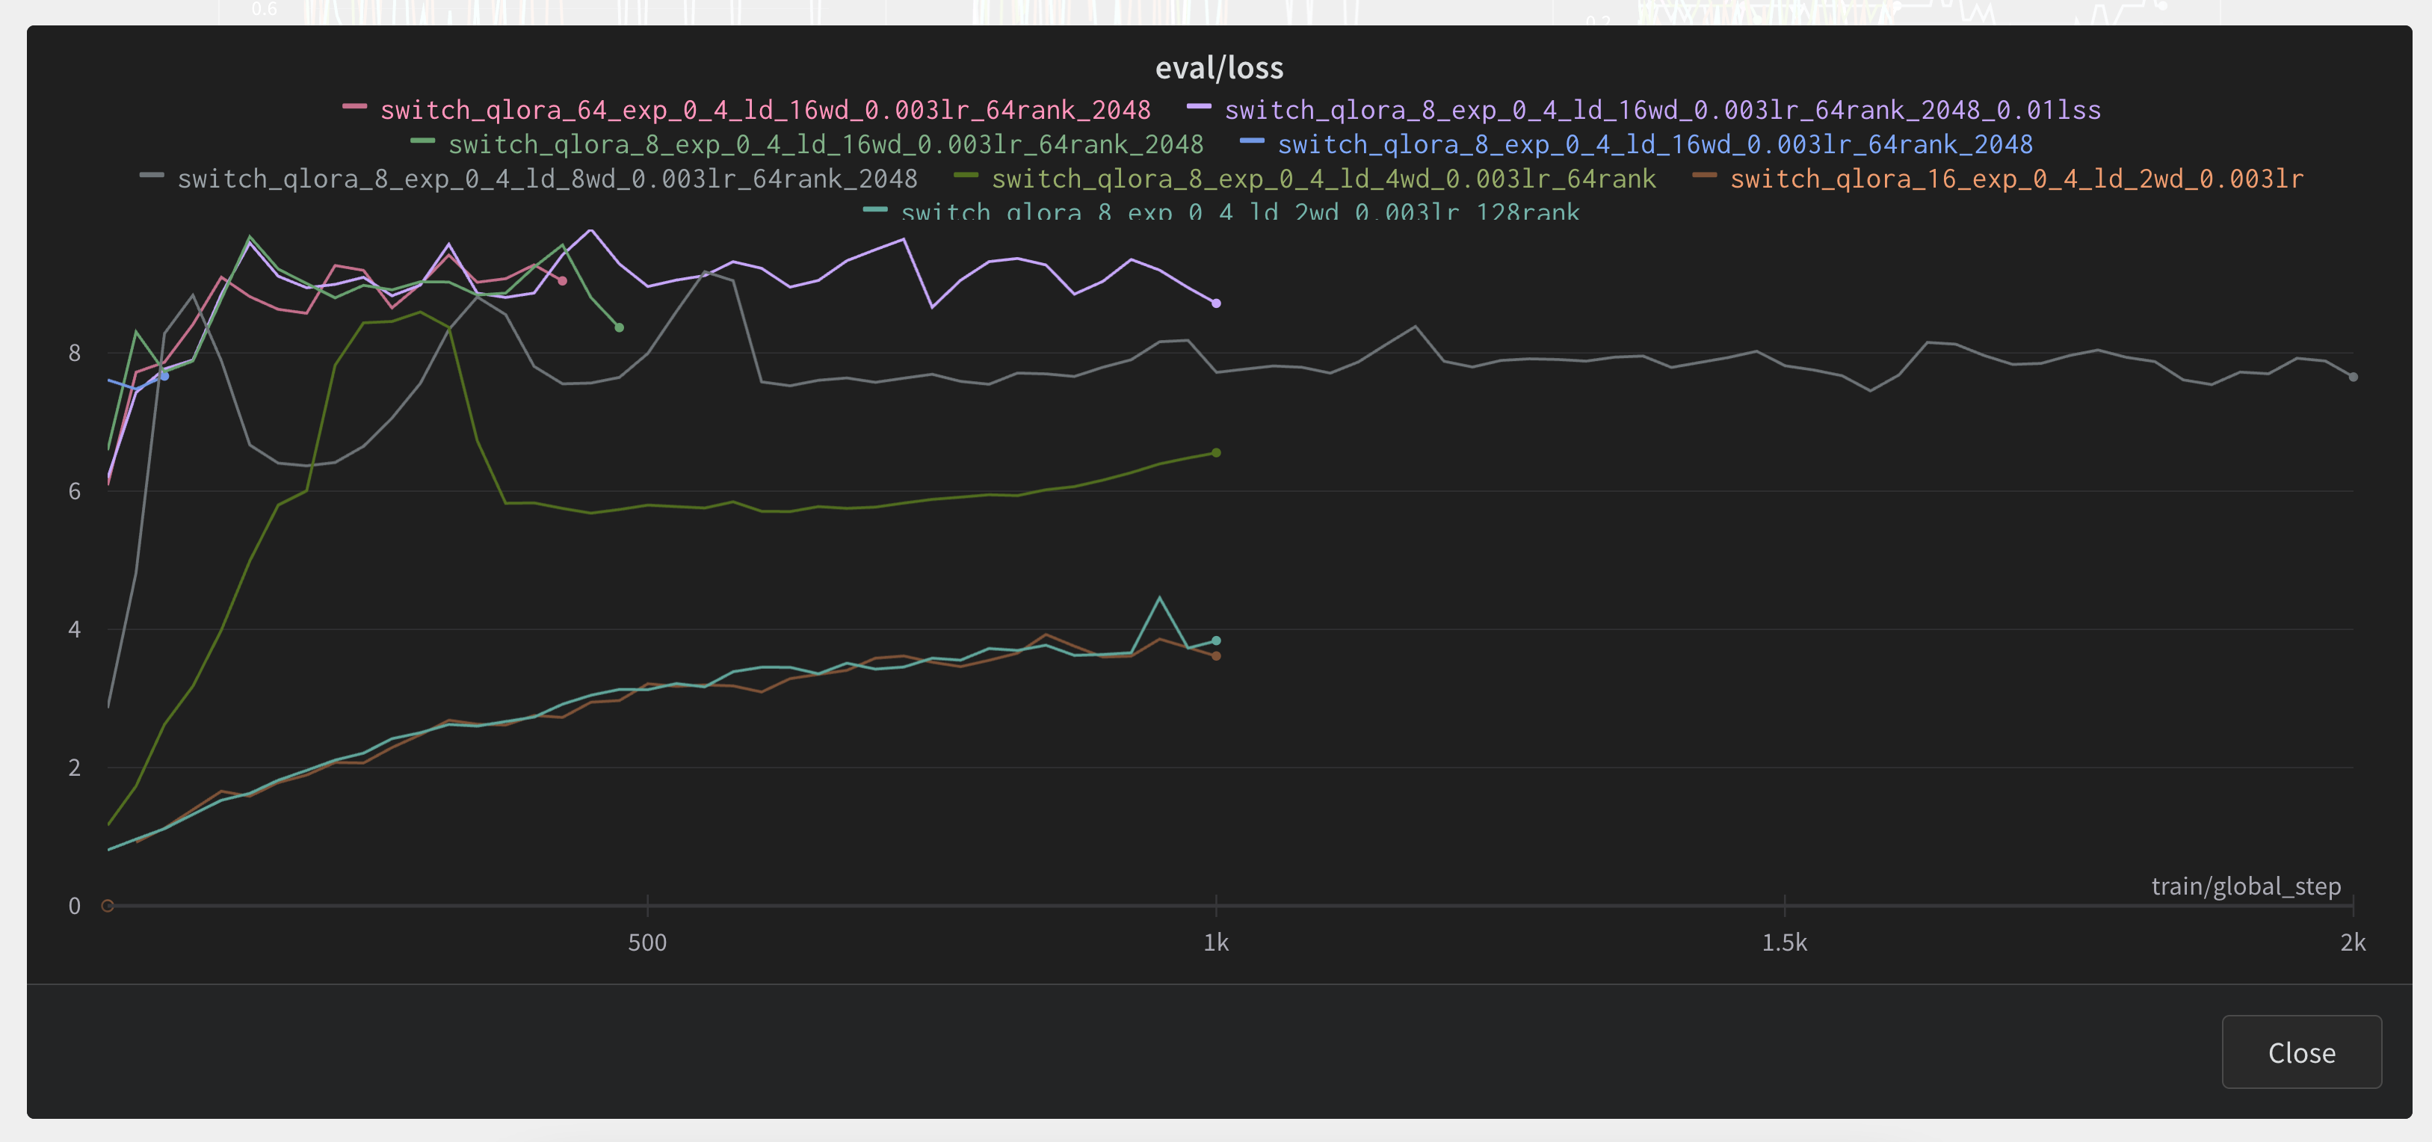Click the 500 tick label on the x-axis
Screen dimensions: 2432x1142
(x=646, y=943)
